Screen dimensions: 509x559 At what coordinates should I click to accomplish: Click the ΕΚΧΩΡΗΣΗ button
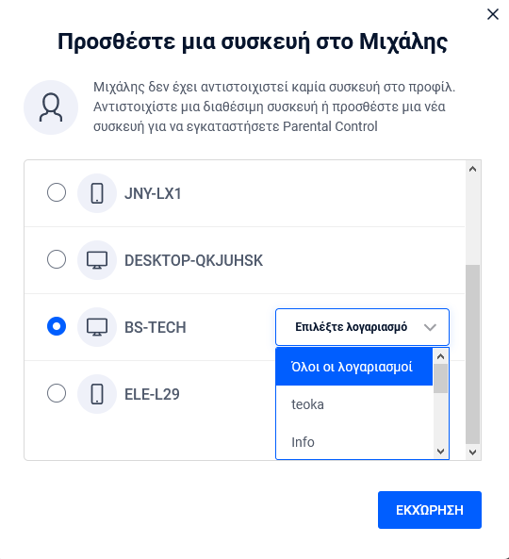coord(430,510)
